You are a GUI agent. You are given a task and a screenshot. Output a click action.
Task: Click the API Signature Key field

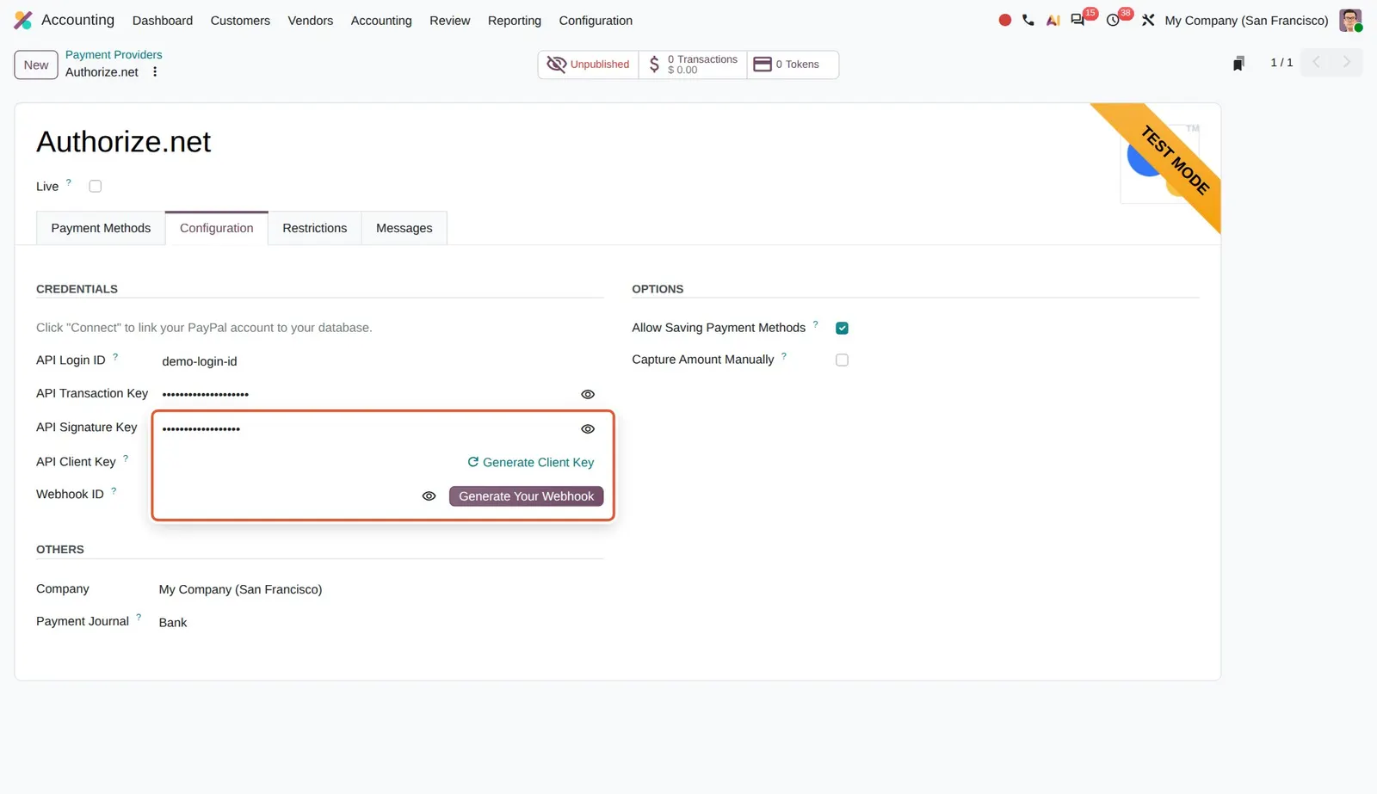pos(370,428)
